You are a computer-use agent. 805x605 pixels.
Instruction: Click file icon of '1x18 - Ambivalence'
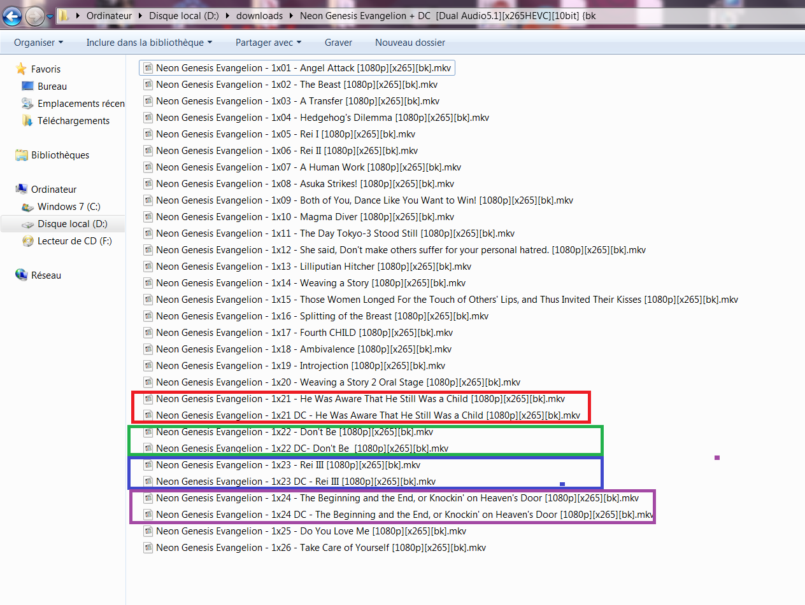(x=148, y=349)
